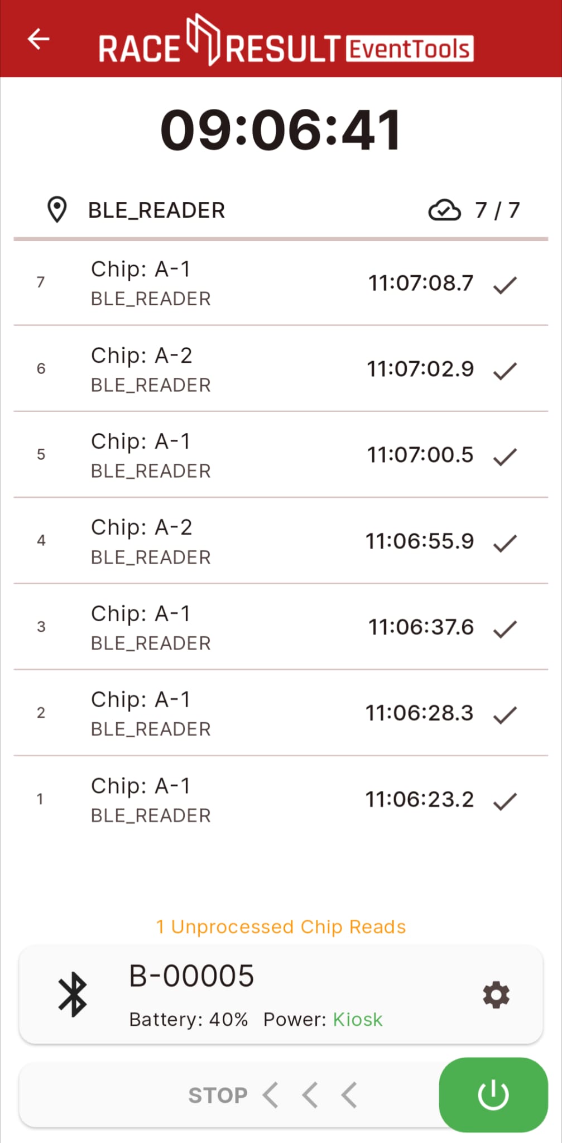Click the middle chevron in STOP bar
This screenshot has width=562, height=1143.
pyautogui.click(x=310, y=1094)
